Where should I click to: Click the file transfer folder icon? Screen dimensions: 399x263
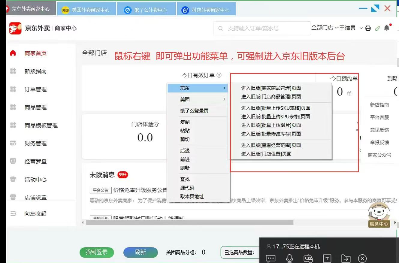[346, 258]
